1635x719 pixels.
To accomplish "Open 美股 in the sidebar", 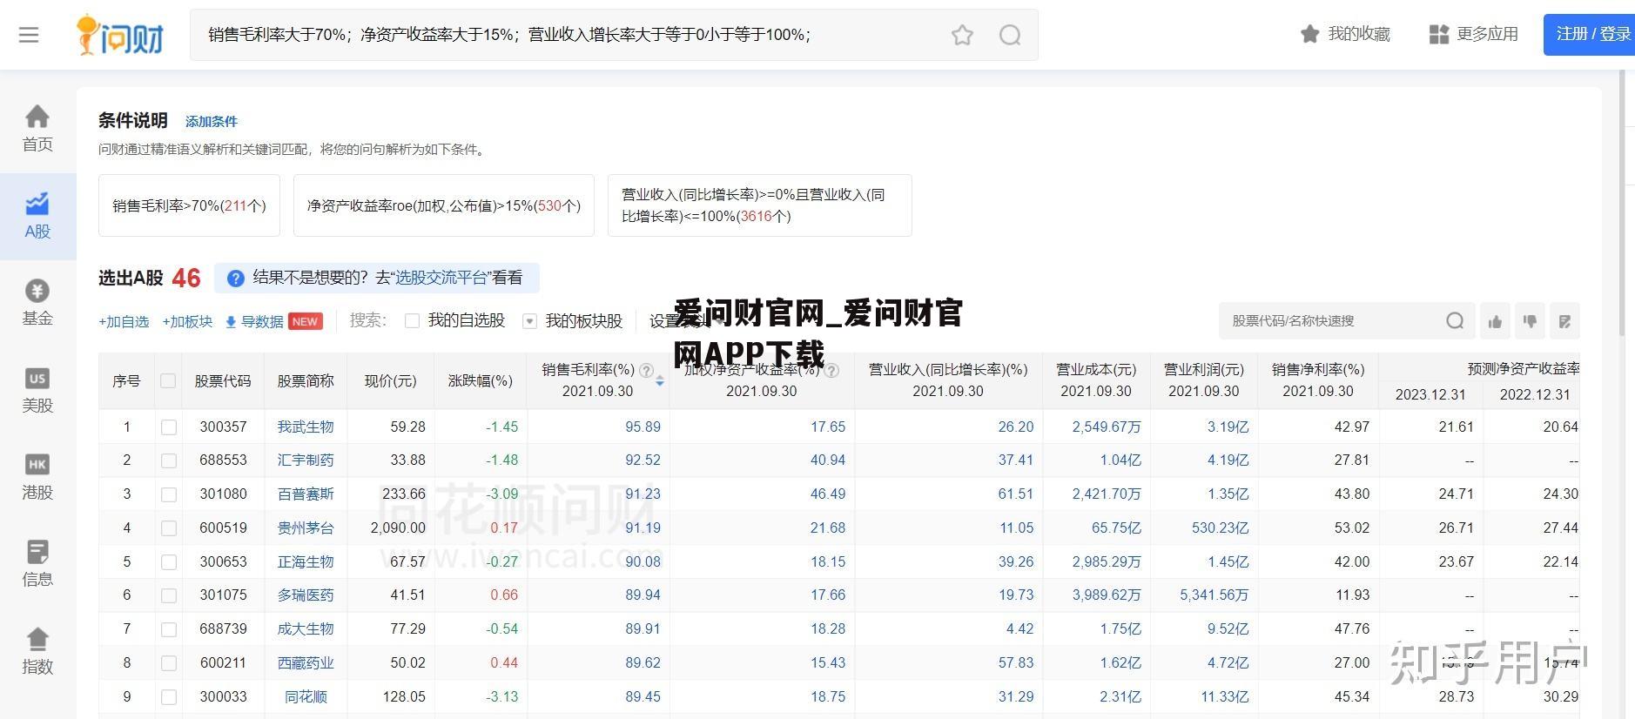I will (x=37, y=390).
